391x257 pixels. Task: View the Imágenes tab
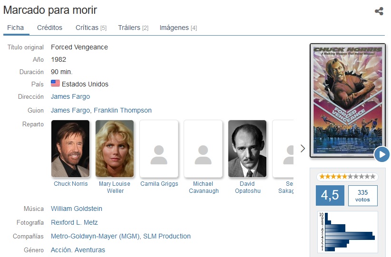point(178,28)
